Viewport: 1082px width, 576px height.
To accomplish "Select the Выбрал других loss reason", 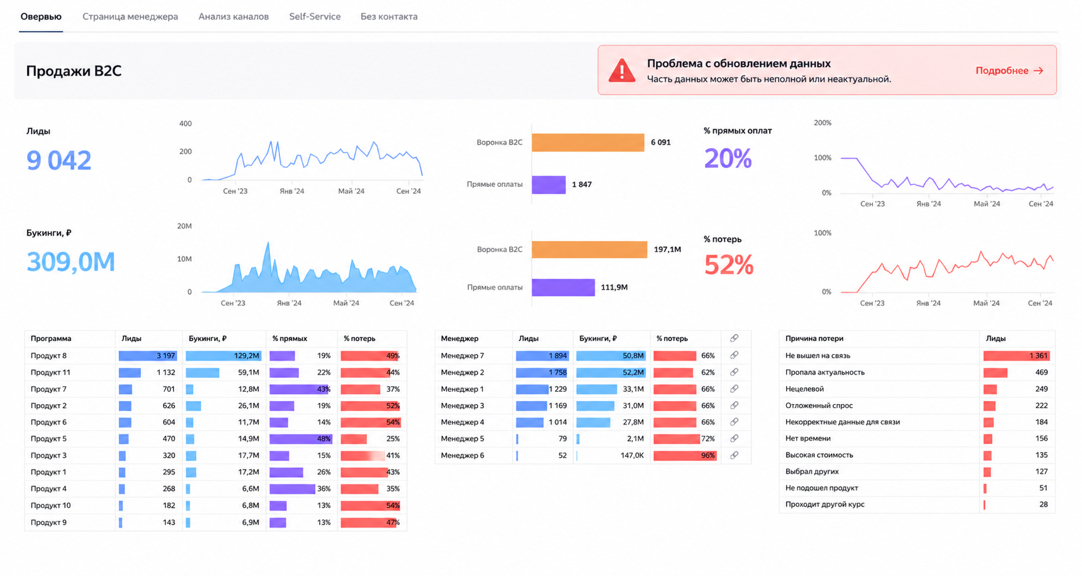I will 812,472.
